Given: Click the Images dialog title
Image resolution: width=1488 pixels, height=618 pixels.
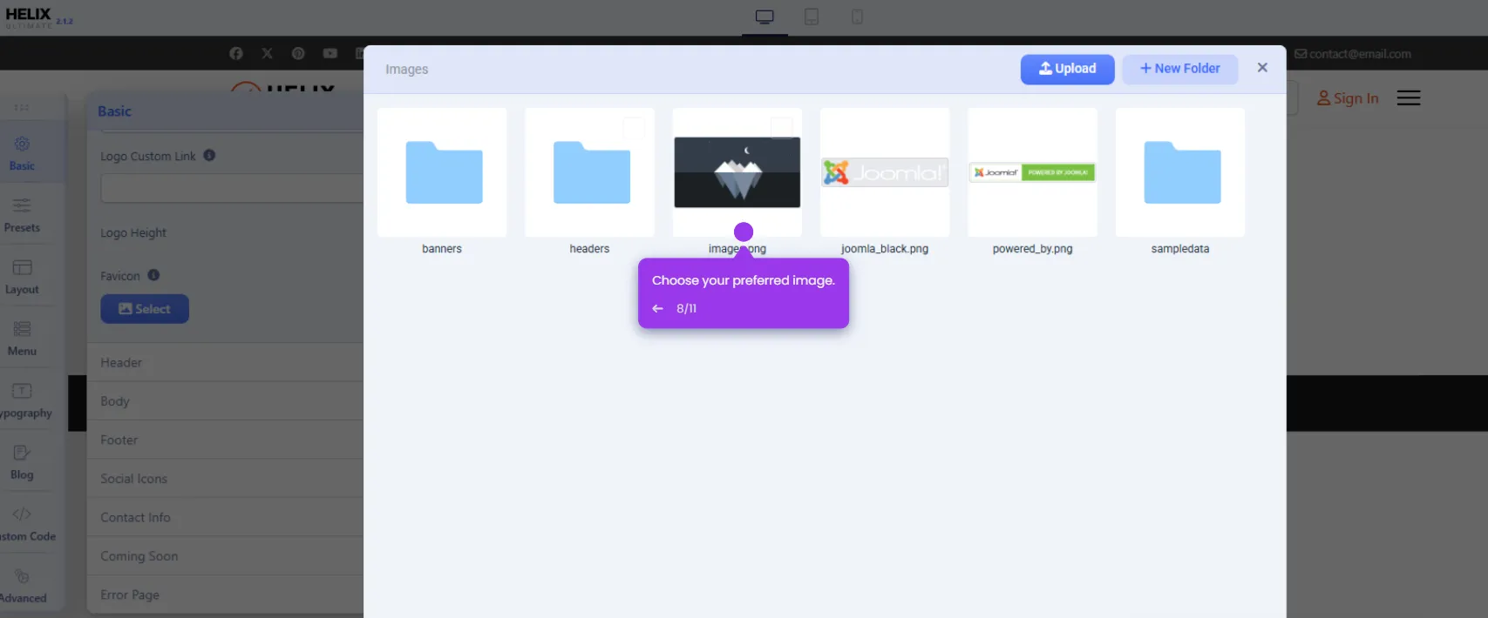Looking at the screenshot, I should (x=407, y=69).
